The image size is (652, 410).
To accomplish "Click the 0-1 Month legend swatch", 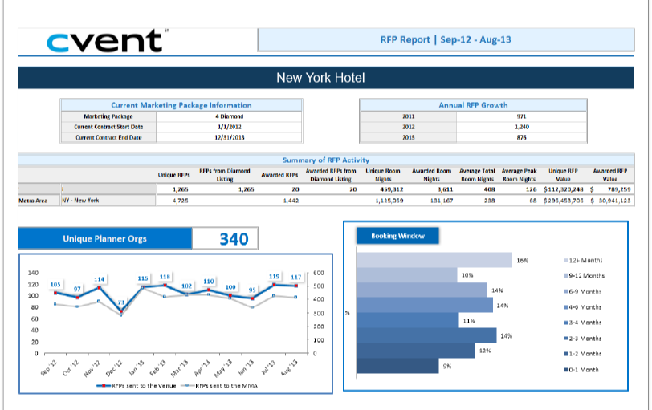I will click(x=565, y=370).
